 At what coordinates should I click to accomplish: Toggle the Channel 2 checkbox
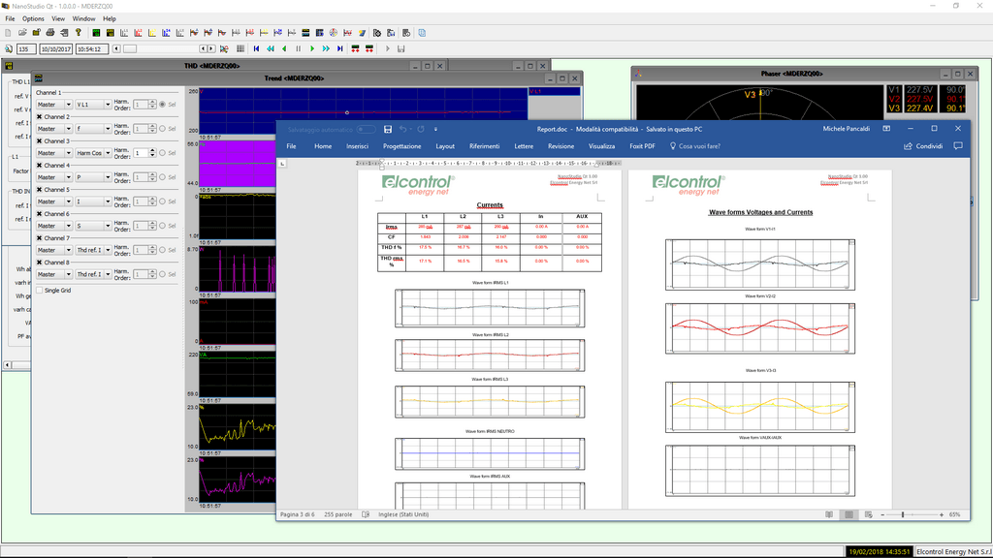tap(40, 116)
